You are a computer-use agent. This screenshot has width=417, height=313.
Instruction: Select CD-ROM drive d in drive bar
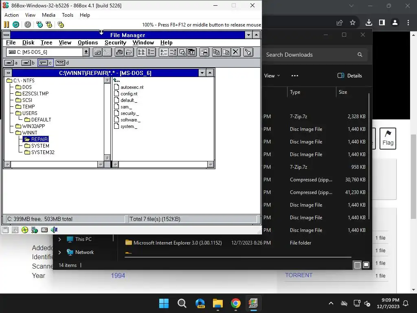62,63
